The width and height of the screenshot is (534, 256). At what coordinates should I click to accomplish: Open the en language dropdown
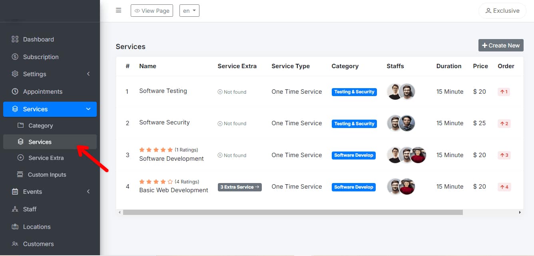[189, 11]
